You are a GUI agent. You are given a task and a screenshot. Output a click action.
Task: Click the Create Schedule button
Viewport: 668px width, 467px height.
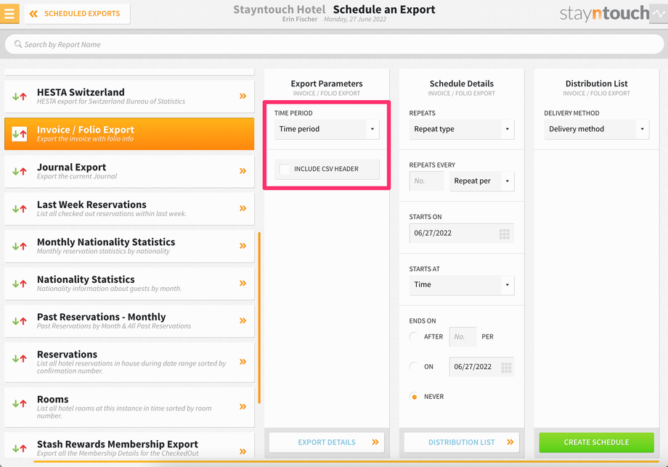pos(596,442)
